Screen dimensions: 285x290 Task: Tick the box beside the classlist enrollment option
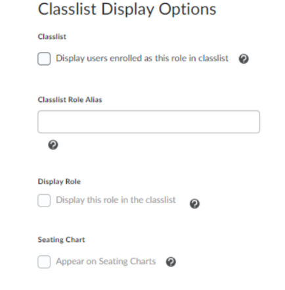pyautogui.click(x=44, y=59)
